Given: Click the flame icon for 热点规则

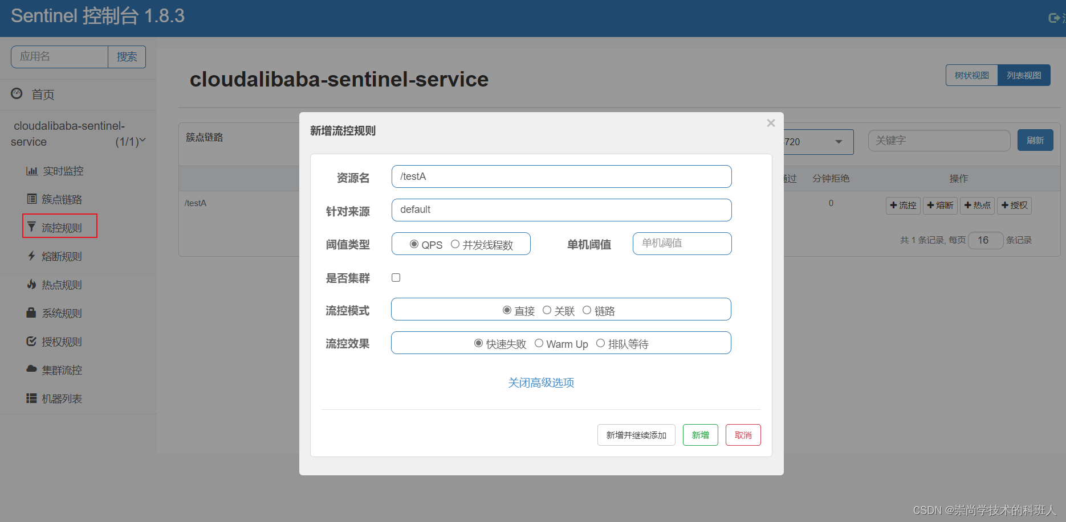Looking at the screenshot, I should 32,284.
